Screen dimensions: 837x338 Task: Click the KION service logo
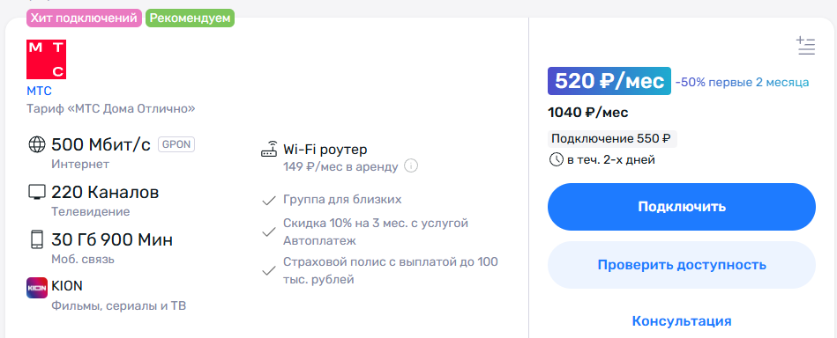point(37,287)
